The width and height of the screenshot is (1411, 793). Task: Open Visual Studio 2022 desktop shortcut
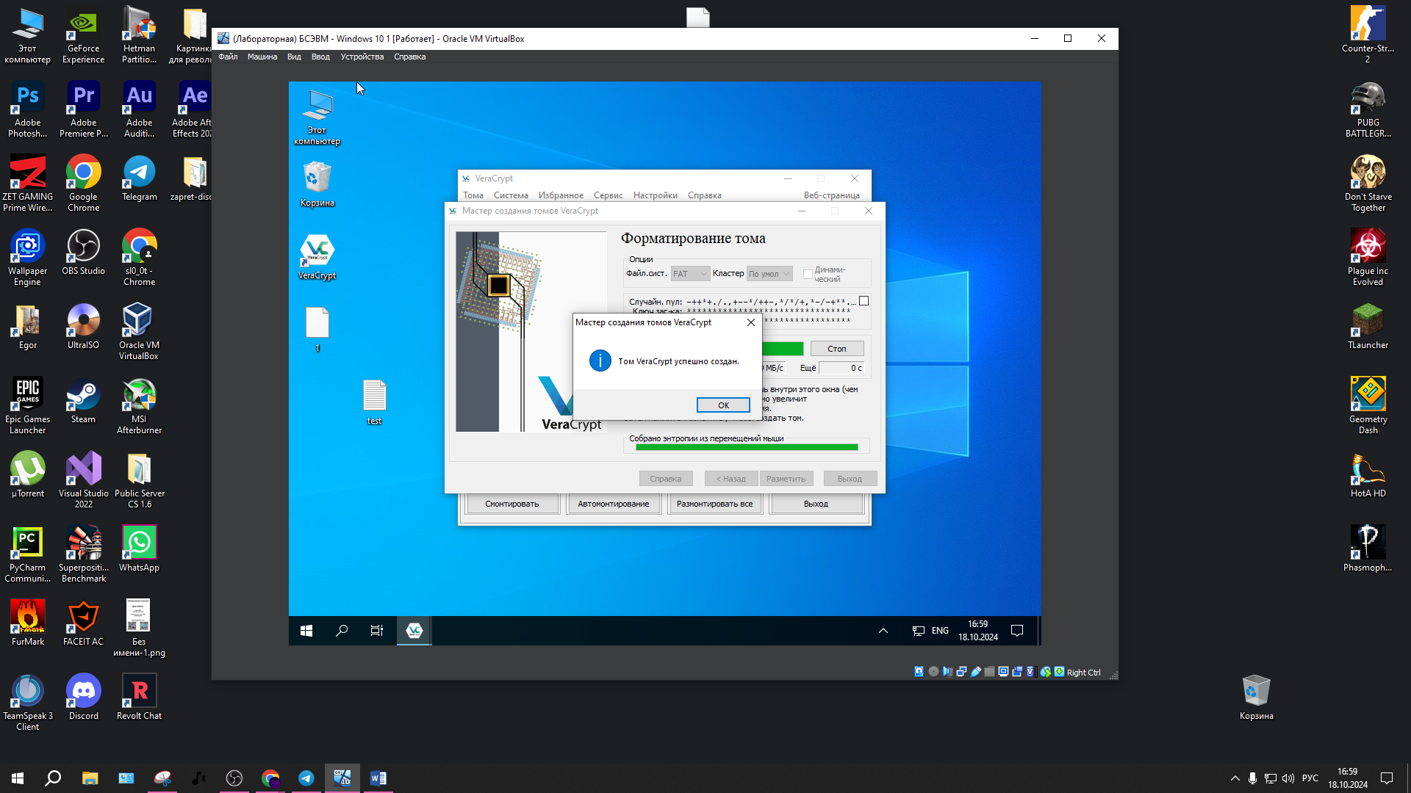[x=83, y=480]
